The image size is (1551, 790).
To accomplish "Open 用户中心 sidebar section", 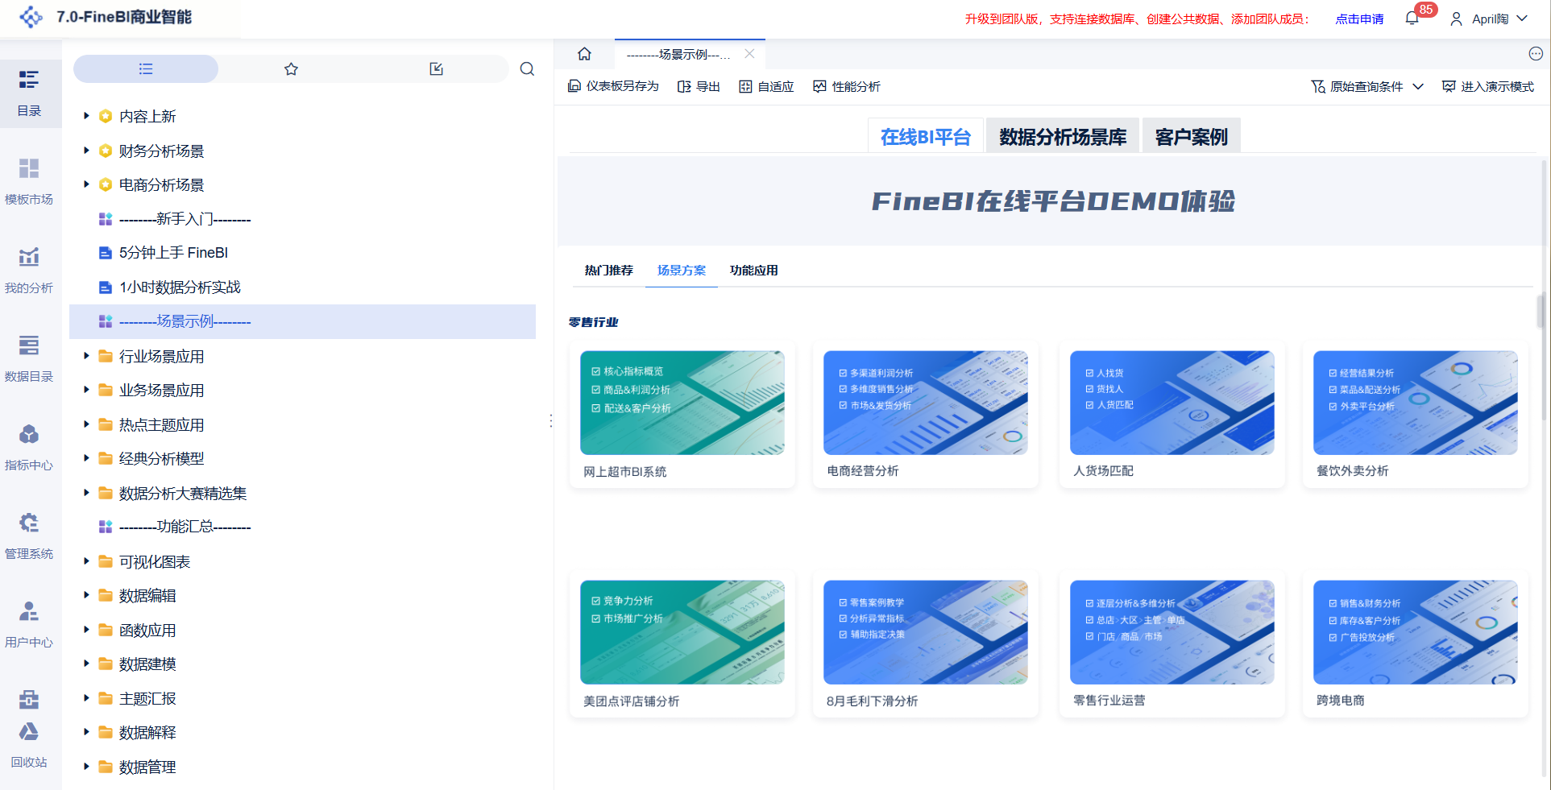I will (29, 625).
